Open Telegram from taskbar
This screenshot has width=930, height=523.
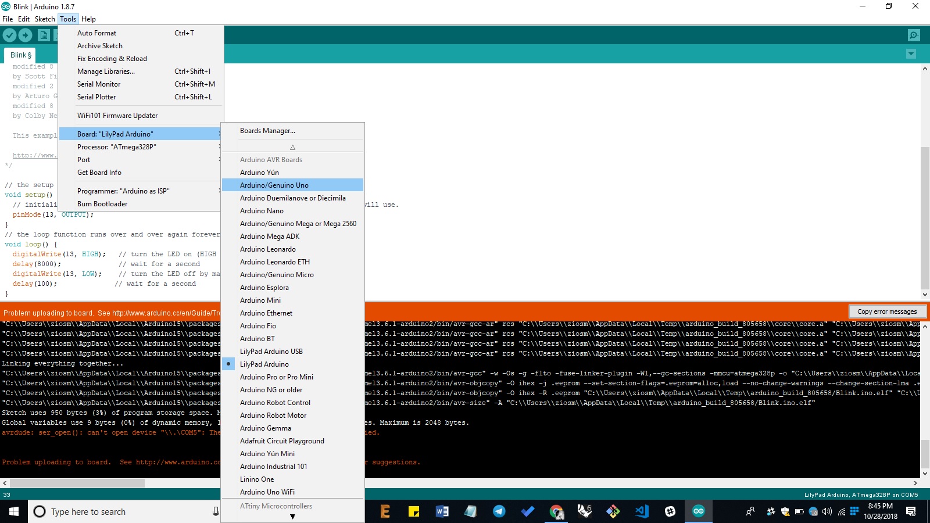point(499,511)
